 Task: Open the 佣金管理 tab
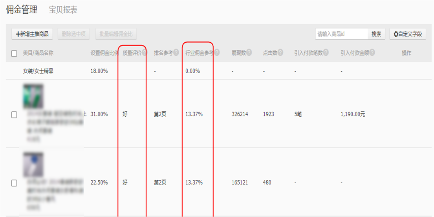pyautogui.click(x=22, y=10)
